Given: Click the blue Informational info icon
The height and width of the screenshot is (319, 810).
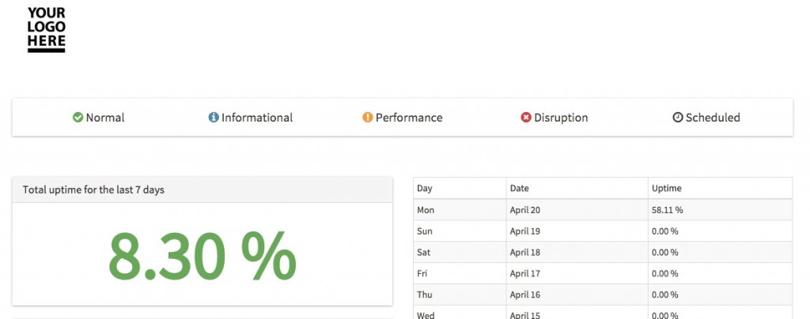Looking at the screenshot, I should (214, 118).
